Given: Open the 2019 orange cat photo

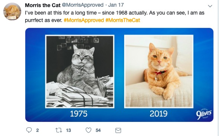Looking at the screenshot, I should [159, 72].
